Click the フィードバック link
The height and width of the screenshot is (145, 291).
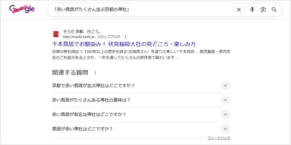pyautogui.click(x=219, y=138)
